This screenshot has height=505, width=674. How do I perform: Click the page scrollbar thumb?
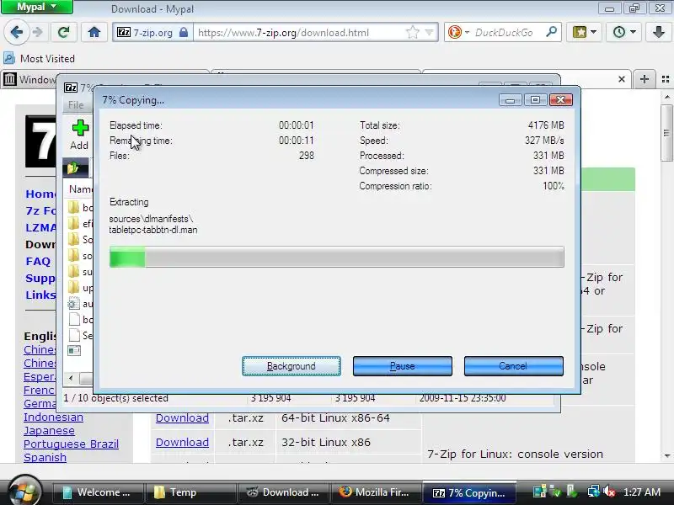pos(667,132)
